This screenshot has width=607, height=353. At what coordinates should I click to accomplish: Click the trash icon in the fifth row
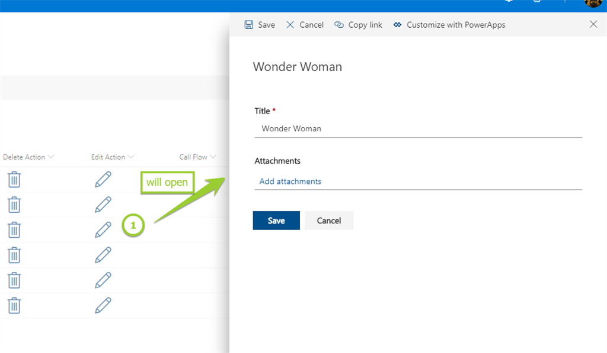14,280
